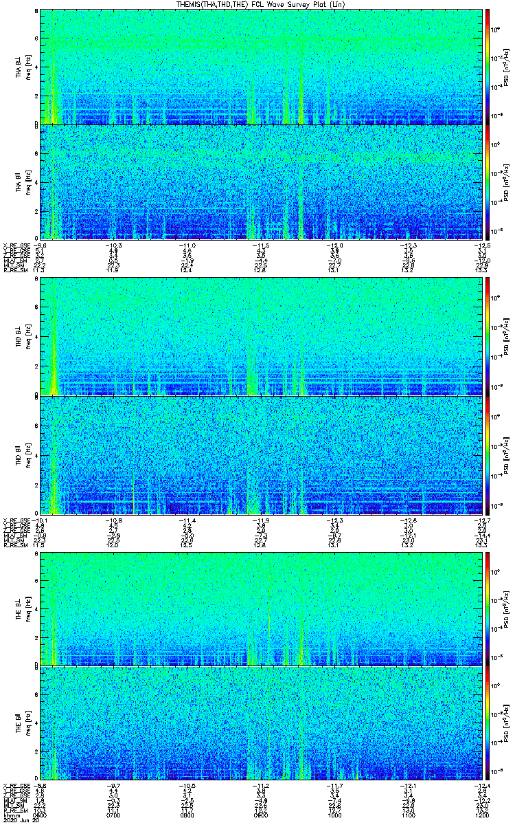Click the 0600 time tick label
This screenshot has height=825, width=515.
coord(40,815)
